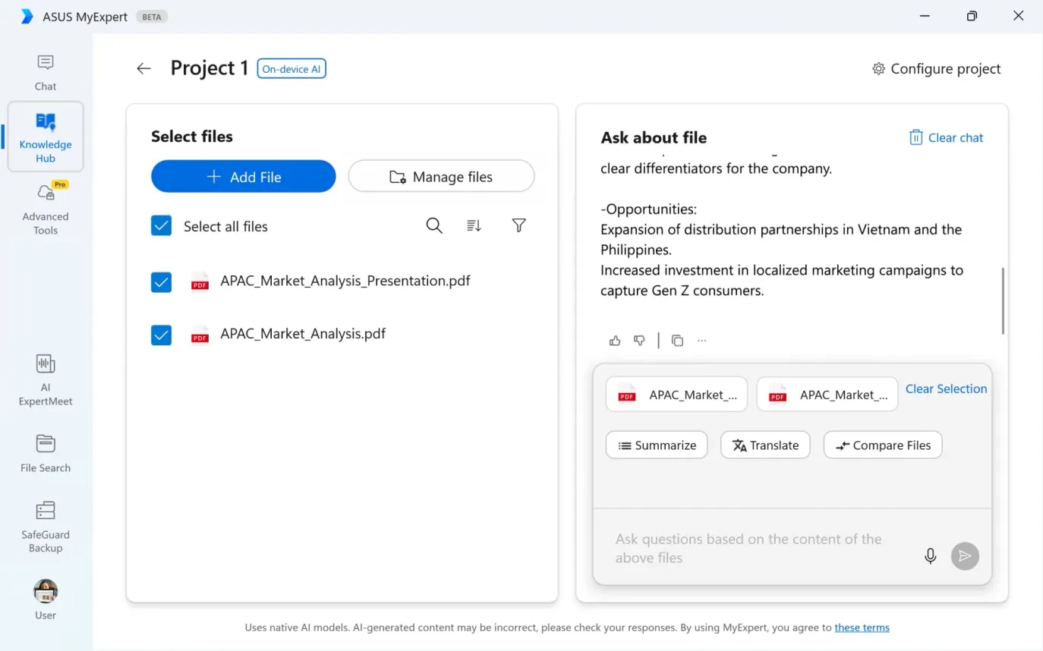Toggle the Select all files checkbox

tap(161, 225)
